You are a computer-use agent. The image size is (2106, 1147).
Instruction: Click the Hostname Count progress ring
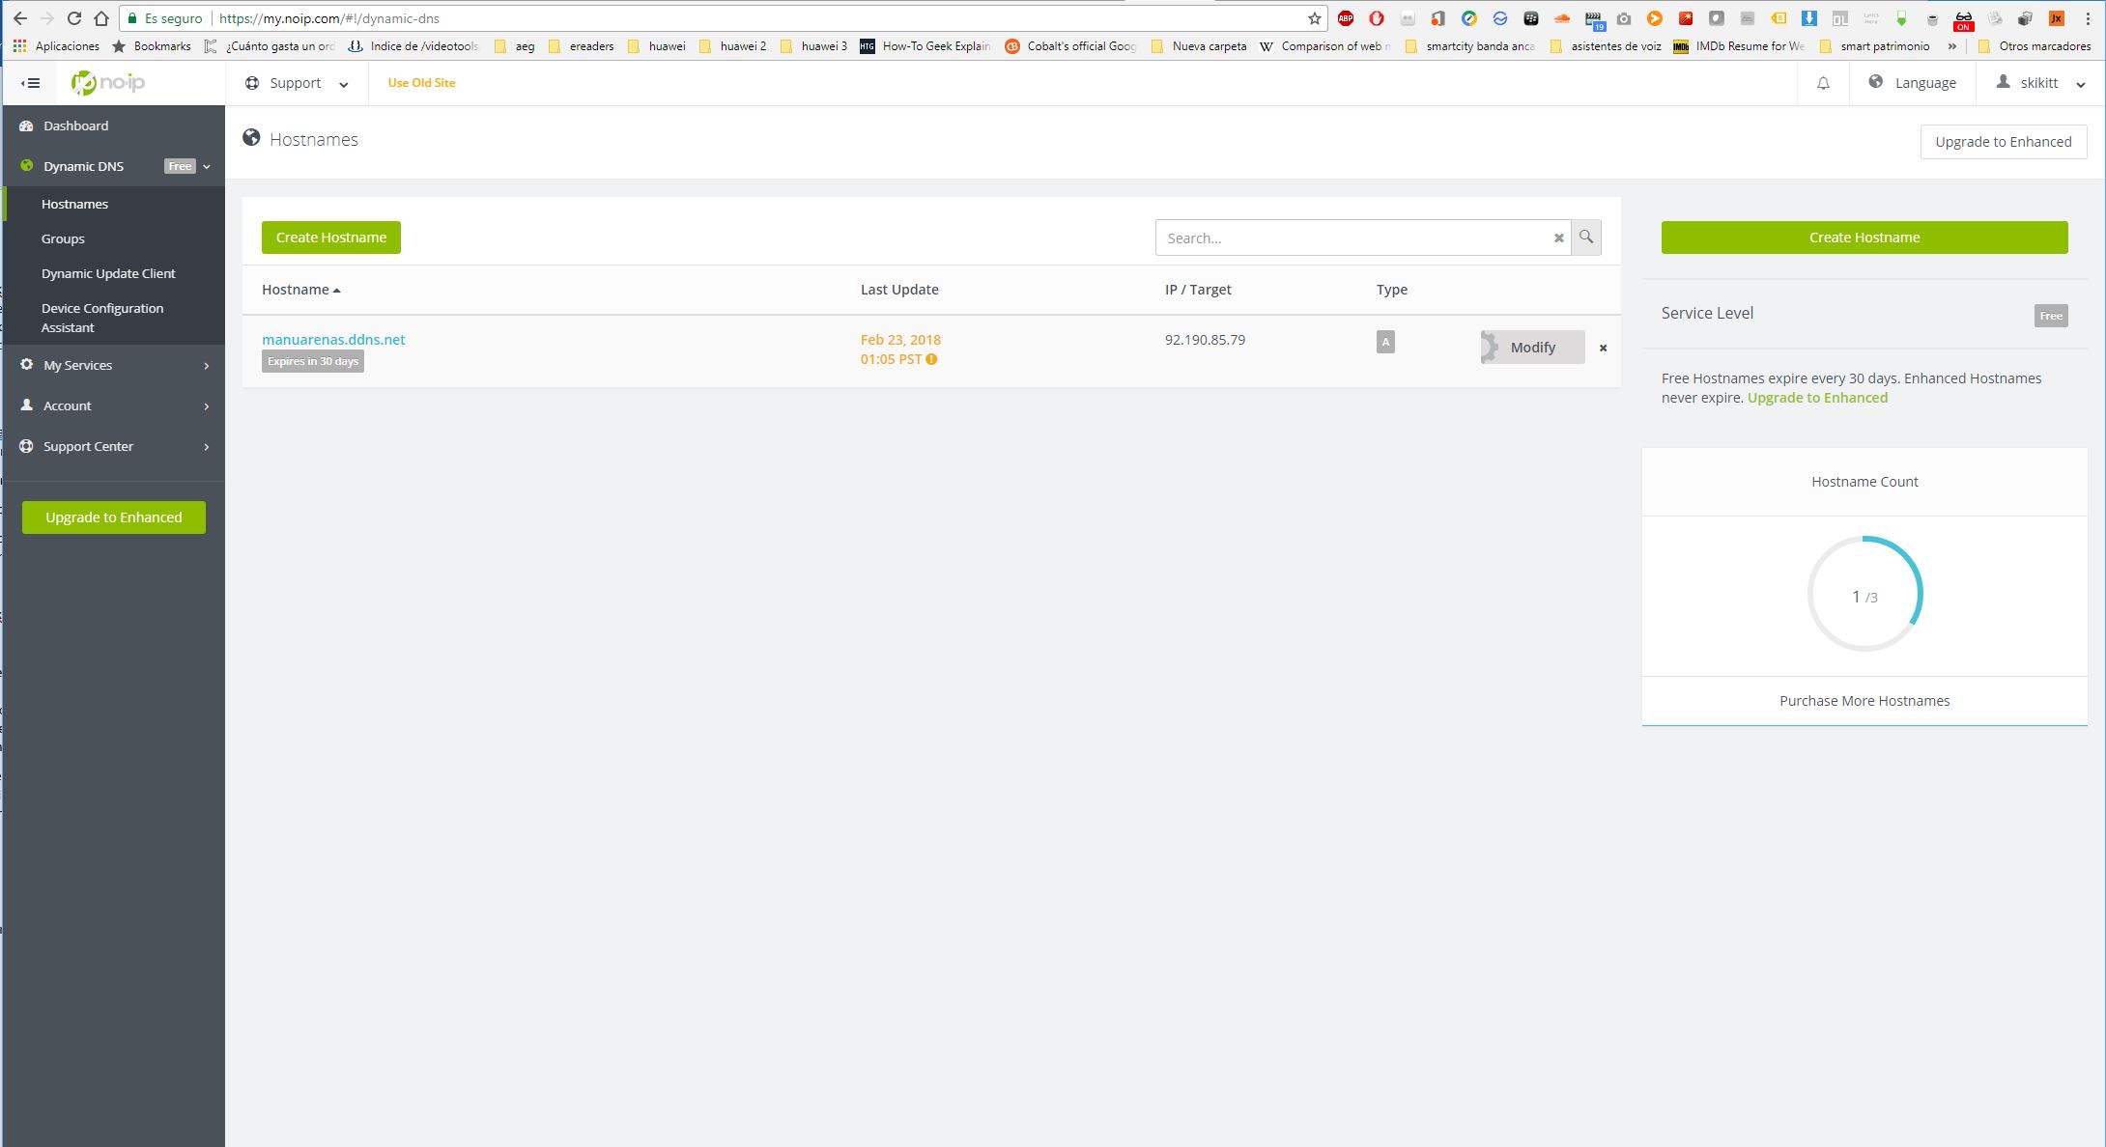click(1864, 594)
